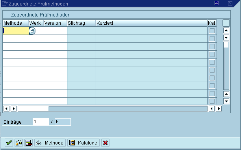The image size is (241, 150).
Task: Cancel with the red X icon
Action: tap(106, 143)
